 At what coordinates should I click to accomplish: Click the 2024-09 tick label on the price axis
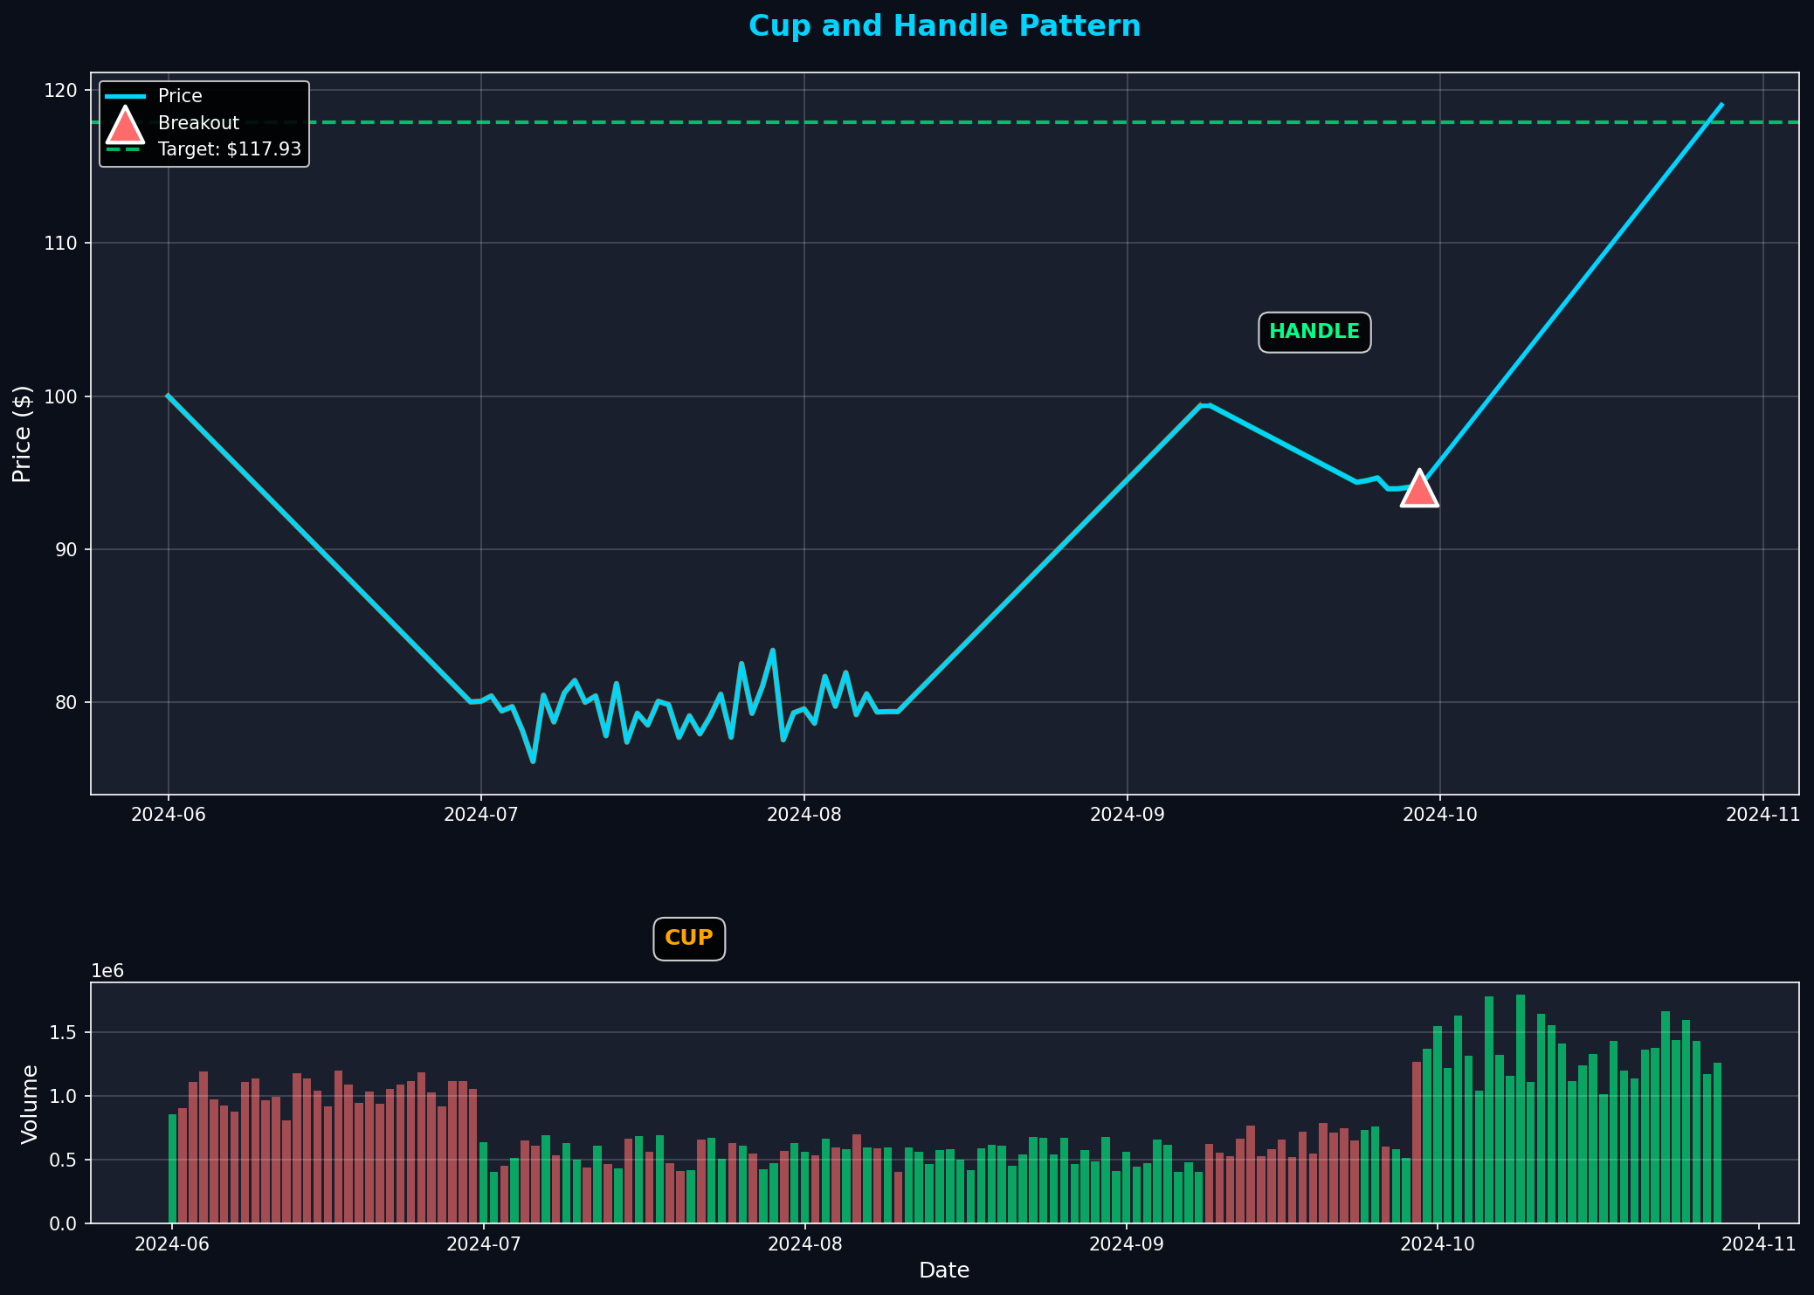tap(1128, 814)
